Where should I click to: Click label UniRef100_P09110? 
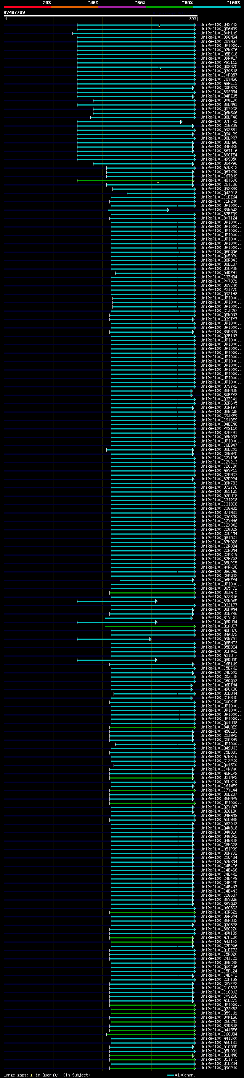(x=219, y=429)
